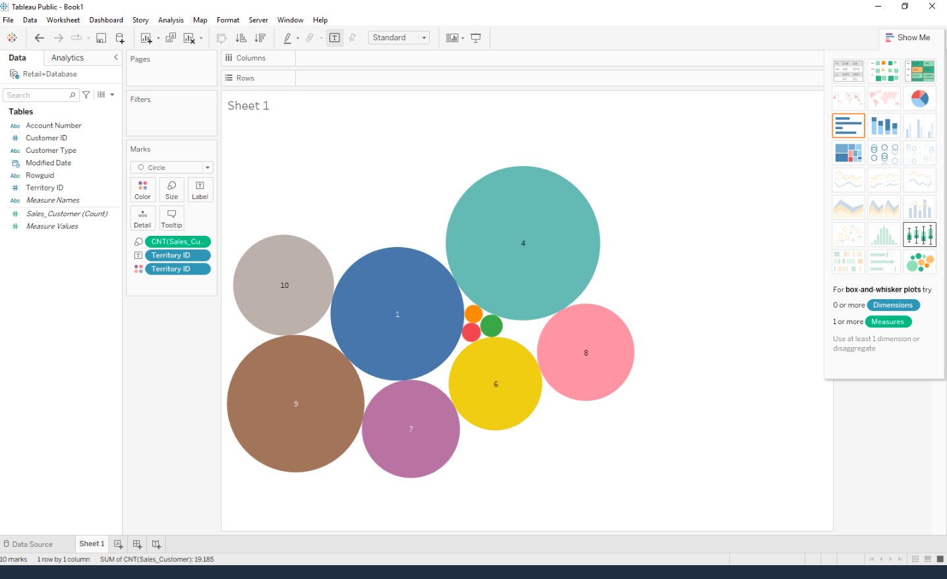947x579 pixels.
Task: Open the Standard fit dropdown
Action: 399,38
